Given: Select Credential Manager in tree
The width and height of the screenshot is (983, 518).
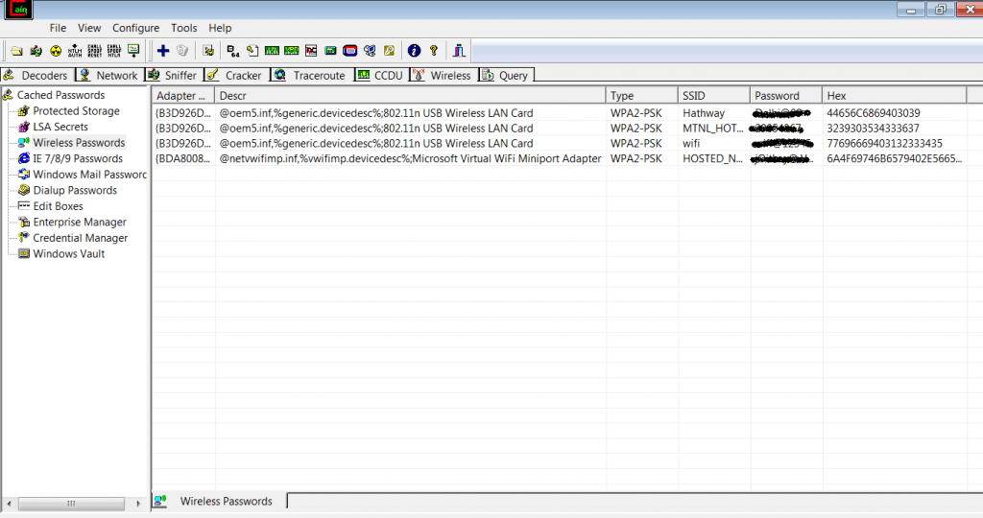Looking at the screenshot, I should [81, 237].
